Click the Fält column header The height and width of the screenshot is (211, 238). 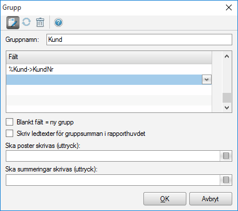pyautogui.click(x=109, y=57)
